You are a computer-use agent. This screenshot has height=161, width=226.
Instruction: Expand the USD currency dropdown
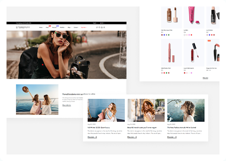[103, 23]
